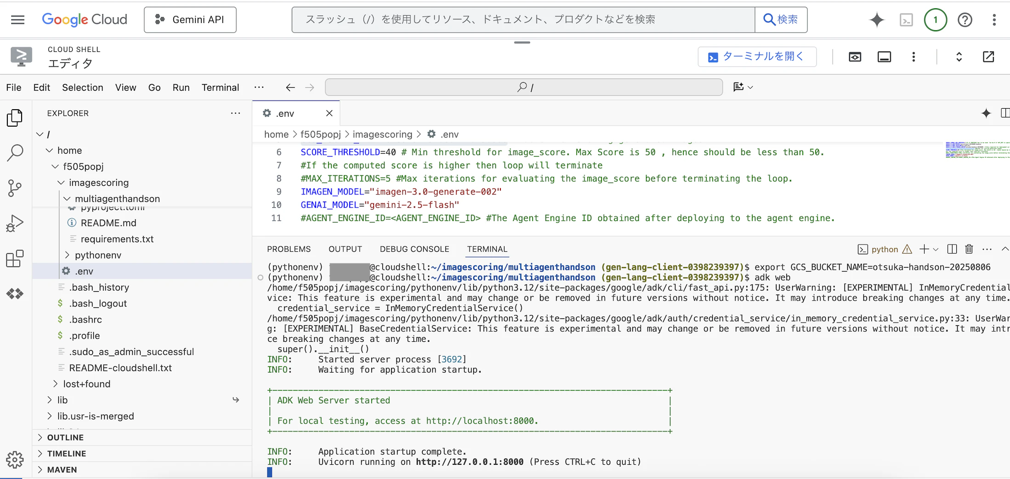Open the Run menu

pos(181,88)
